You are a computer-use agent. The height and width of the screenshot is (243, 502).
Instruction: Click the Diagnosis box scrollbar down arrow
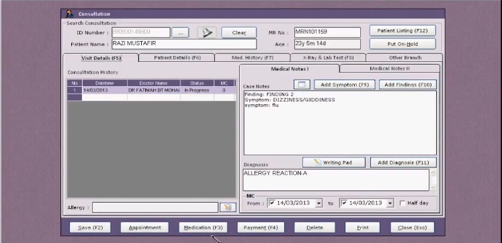(x=433, y=187)
